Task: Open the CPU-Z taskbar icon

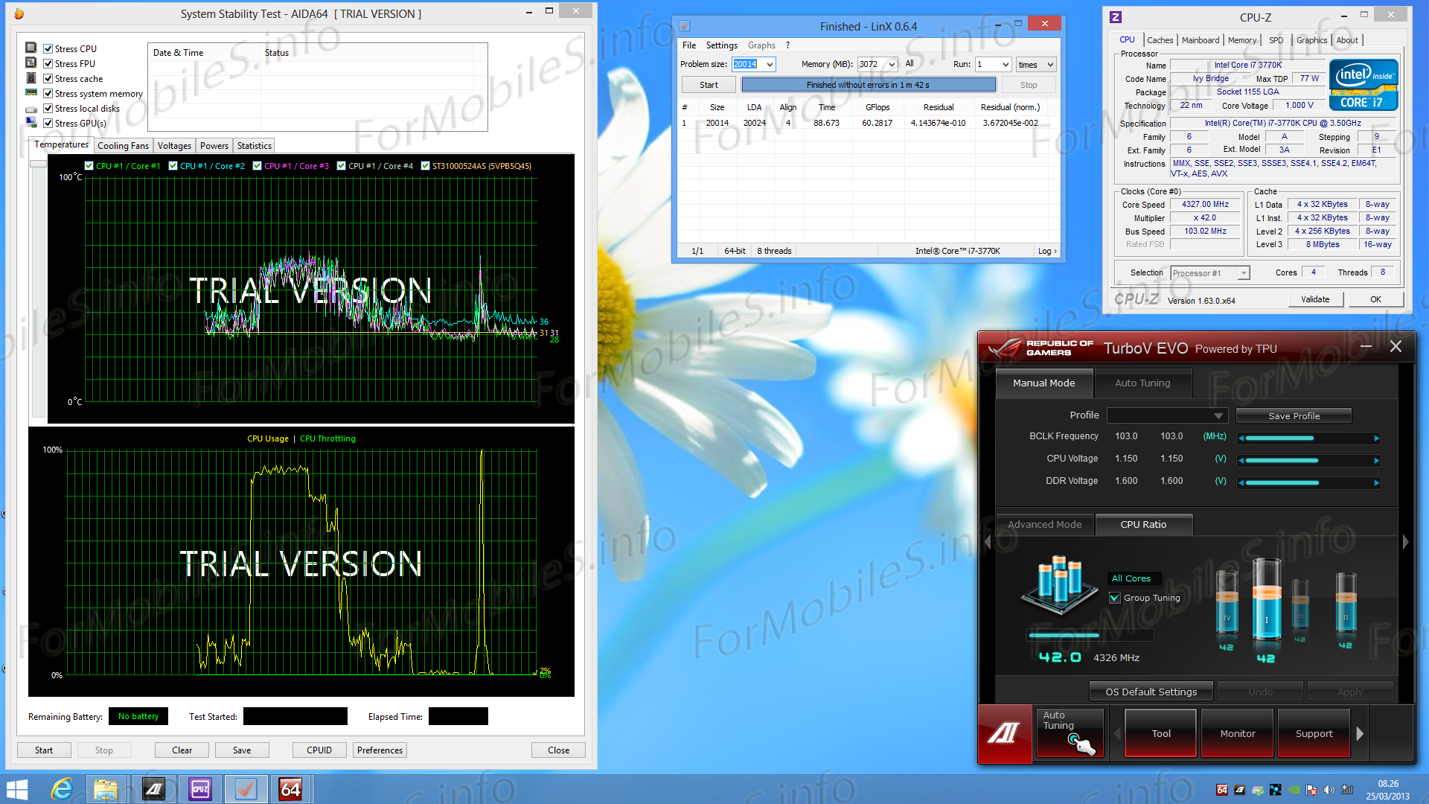Action: [200, 789]
